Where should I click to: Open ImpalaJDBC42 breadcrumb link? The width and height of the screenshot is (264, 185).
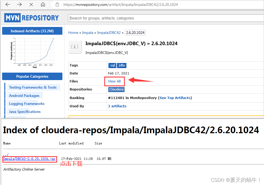tap(109, 33)
